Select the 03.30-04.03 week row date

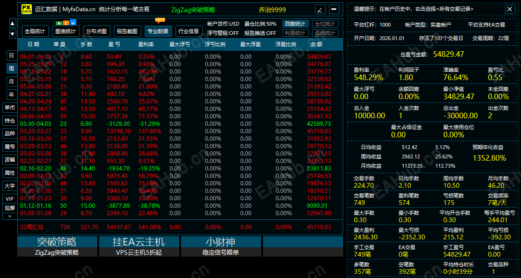tap(36, 123)
